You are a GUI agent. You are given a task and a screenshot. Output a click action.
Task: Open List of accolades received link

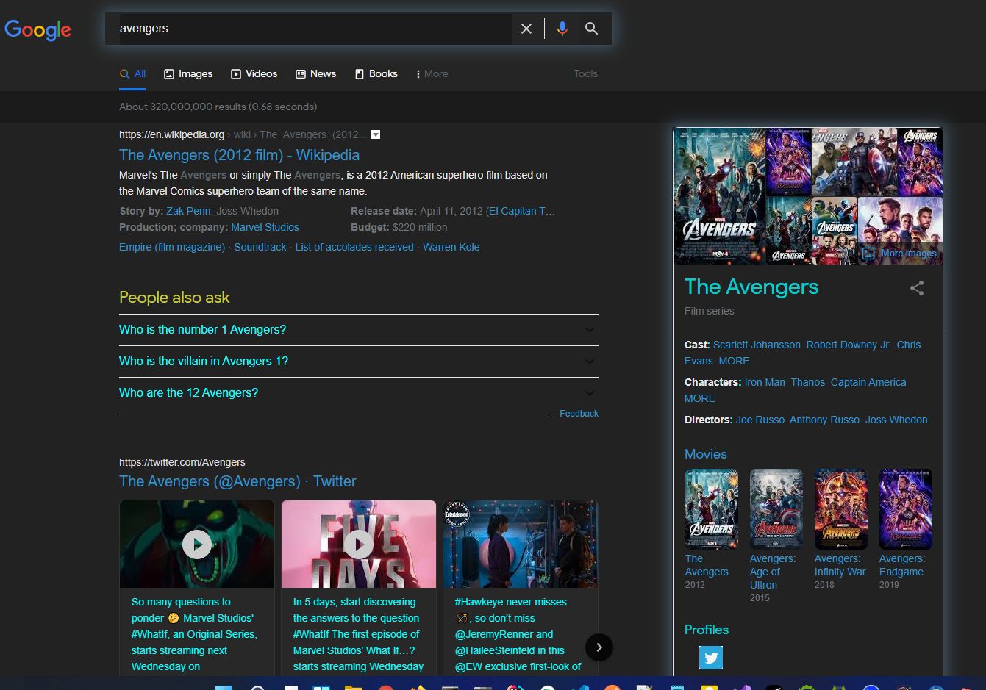(354, 247)
